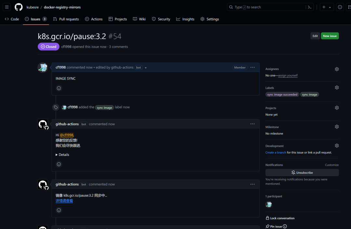Expand the edited-by github-actions history dropdown
Viewport: 351px width, 229px height.
pos(146,68)
